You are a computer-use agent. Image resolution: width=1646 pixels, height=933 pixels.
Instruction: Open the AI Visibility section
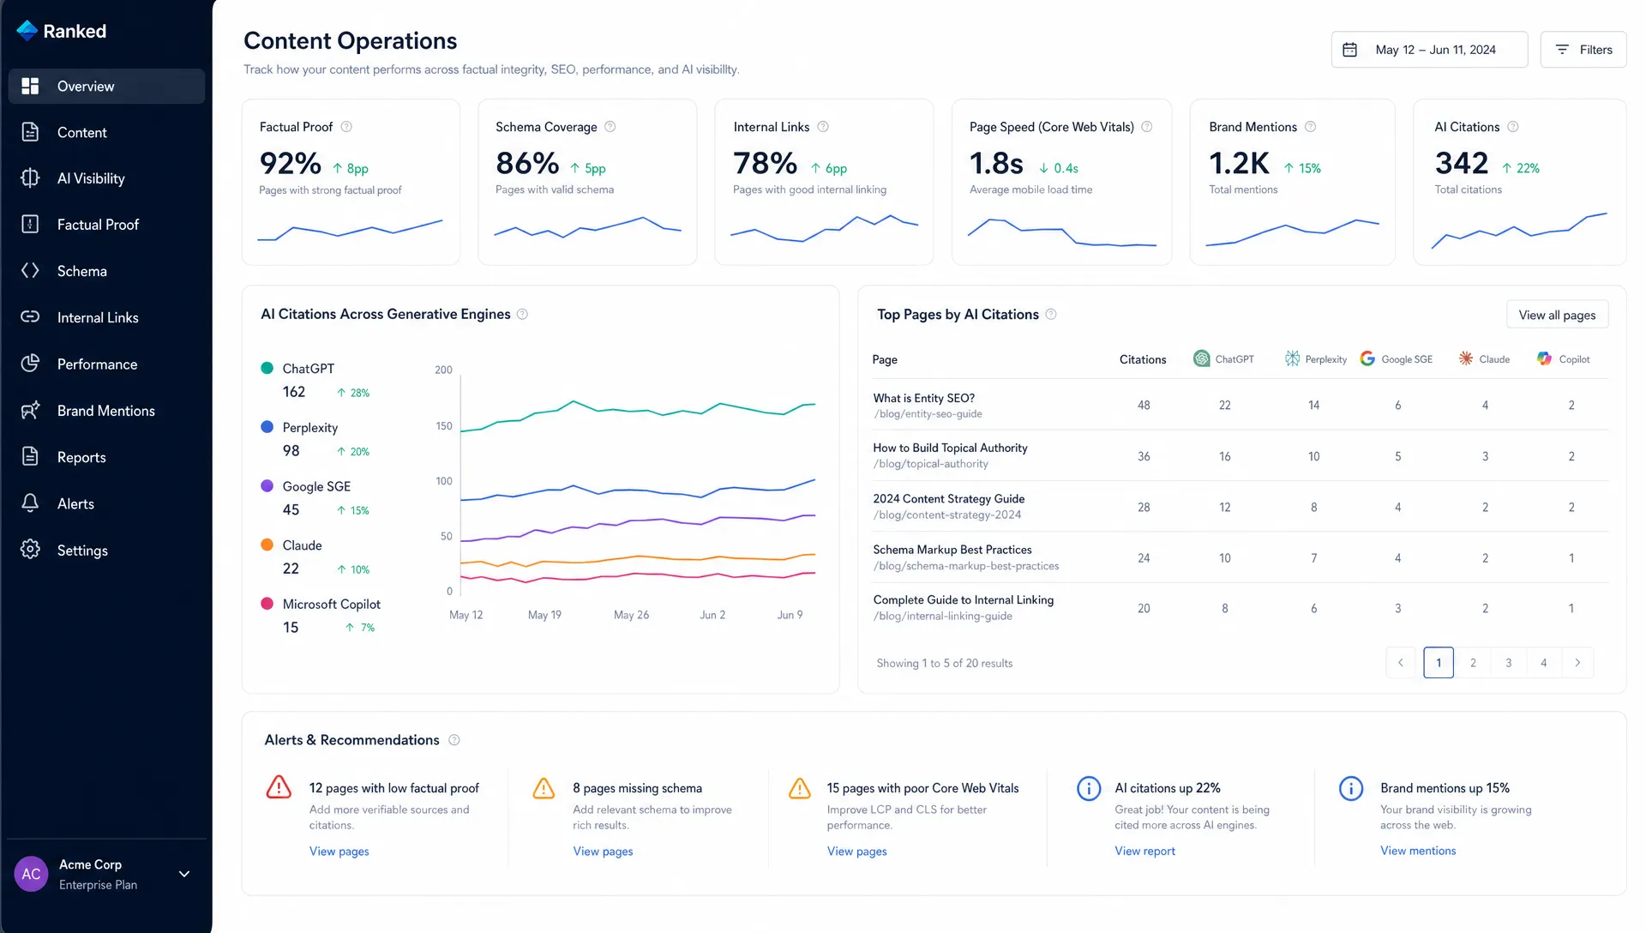coord(106,178)
